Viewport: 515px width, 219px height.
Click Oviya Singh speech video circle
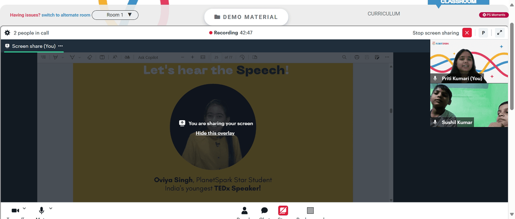point(213,127)
